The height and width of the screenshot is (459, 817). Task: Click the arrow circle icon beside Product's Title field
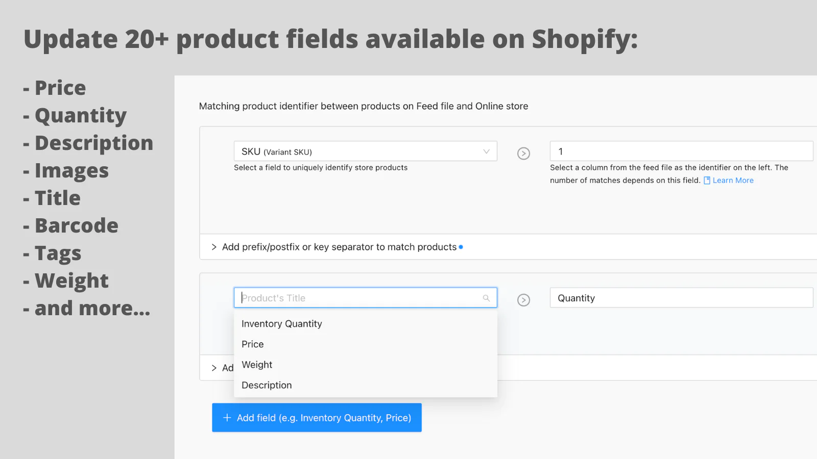[x=523, y=300]
